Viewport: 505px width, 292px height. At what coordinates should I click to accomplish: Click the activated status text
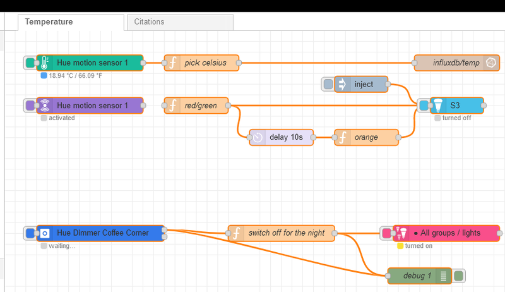point(61,118)
